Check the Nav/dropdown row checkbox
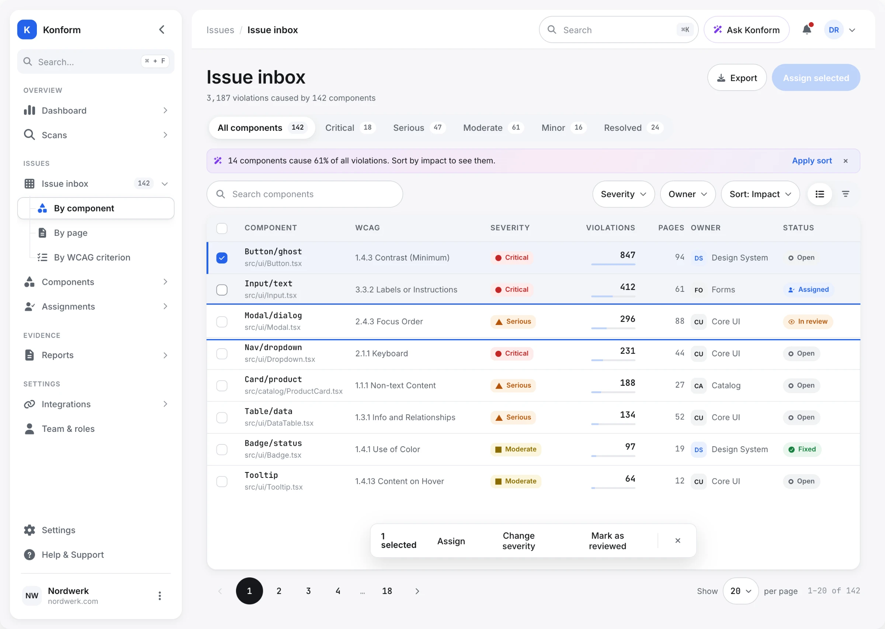This screenshot has width=885, height=629. point(222,354)
